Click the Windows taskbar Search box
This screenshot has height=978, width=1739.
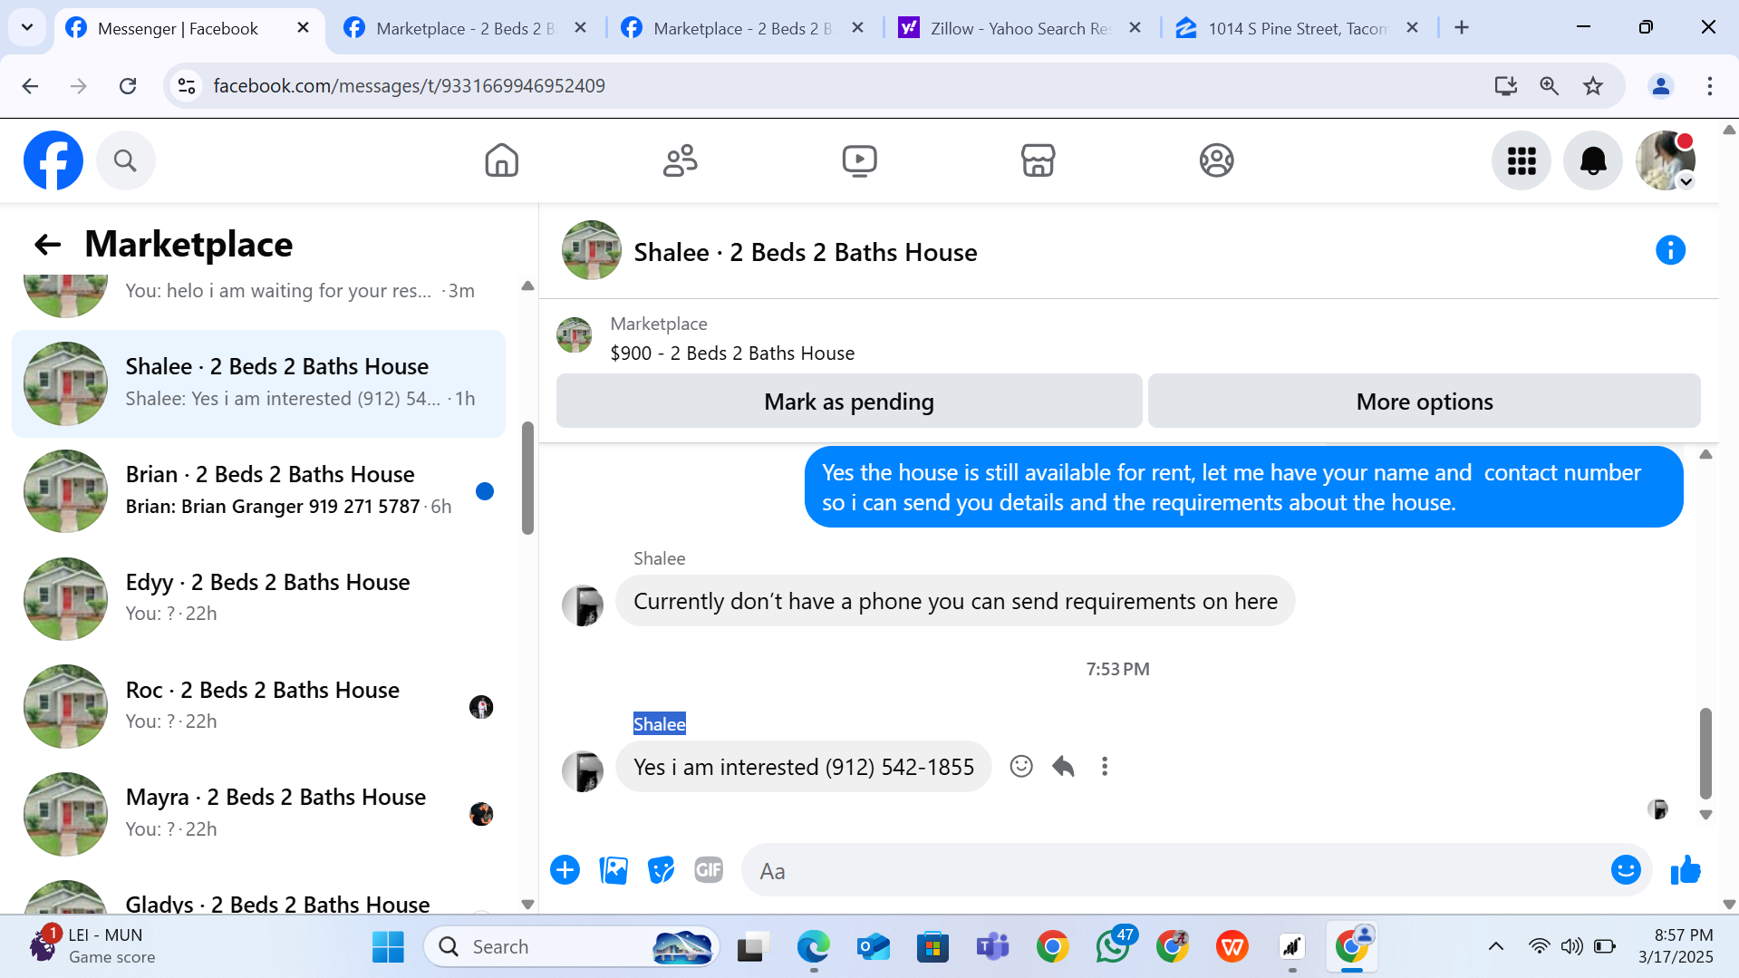571,947
